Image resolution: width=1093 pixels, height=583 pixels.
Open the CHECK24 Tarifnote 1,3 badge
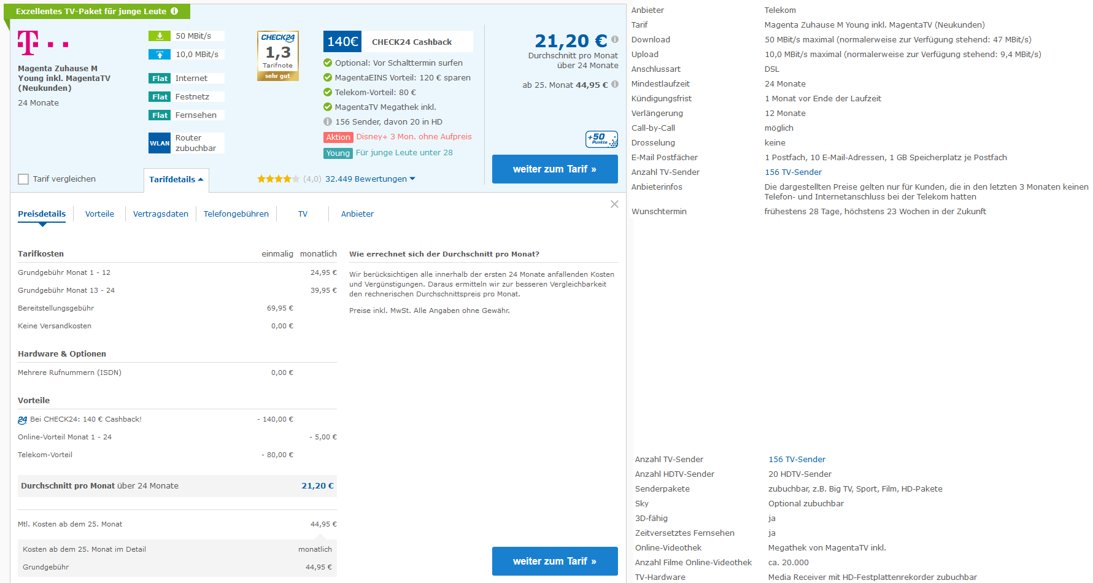click(278, 56)
